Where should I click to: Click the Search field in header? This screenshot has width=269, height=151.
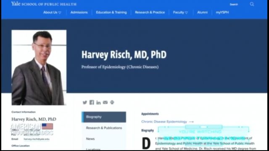pos(234,5)
